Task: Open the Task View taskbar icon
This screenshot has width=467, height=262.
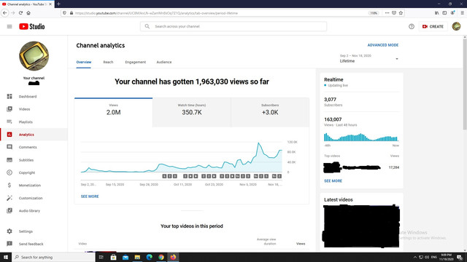Action: coord(101,257)
